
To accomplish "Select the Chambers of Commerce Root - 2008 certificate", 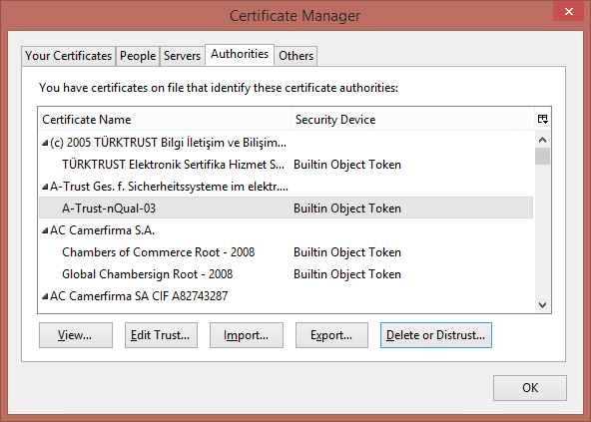I will point(287,252).
